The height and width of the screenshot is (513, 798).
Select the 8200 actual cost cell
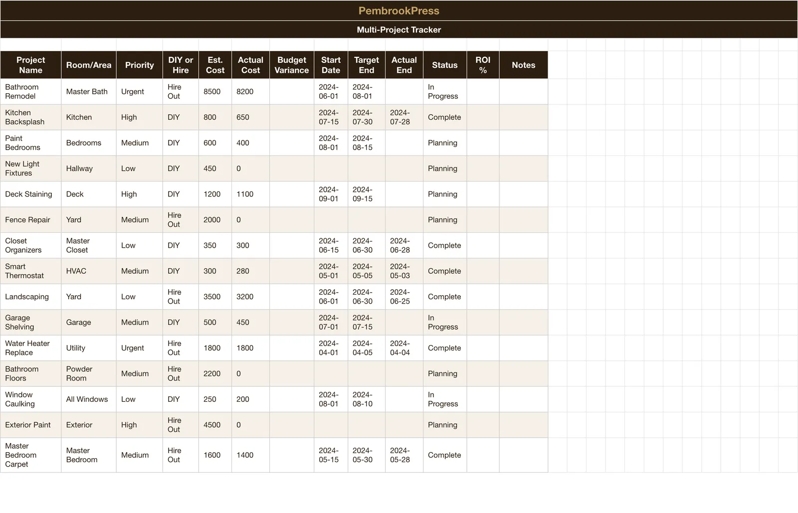click(250, 92)
